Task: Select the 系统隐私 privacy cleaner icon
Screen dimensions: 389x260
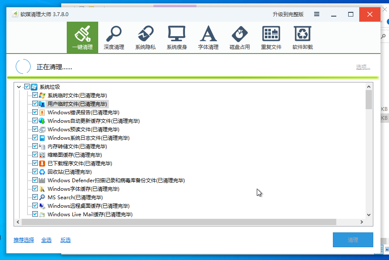Action: pyautogui.click(x=145, y=37)
